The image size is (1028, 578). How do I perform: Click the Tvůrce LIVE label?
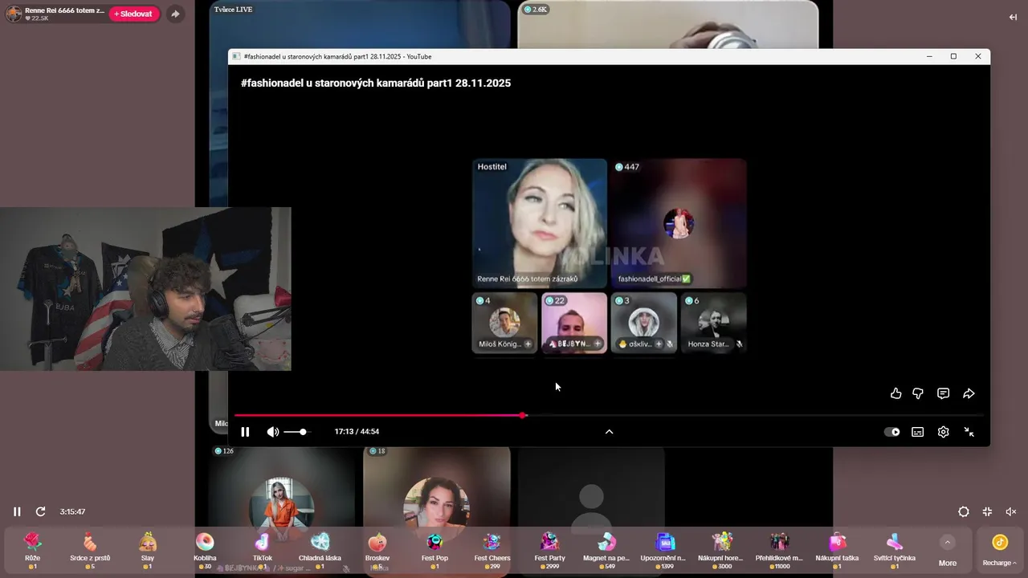pyautogui.click(x=233, y=10)
